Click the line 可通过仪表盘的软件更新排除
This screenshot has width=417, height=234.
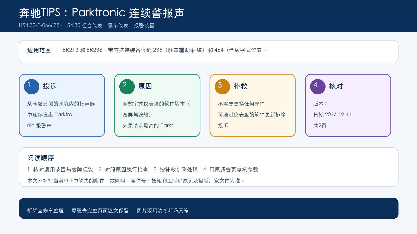252,115
